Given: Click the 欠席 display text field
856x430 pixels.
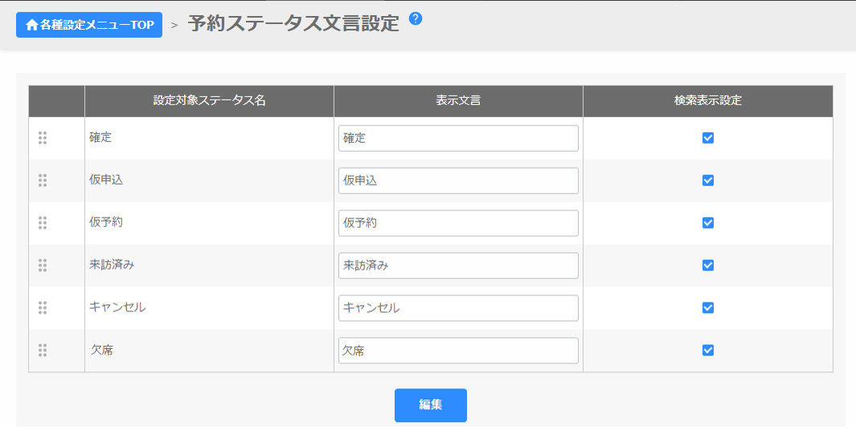Looking at the screenshot, I should (x=458, y=351).
